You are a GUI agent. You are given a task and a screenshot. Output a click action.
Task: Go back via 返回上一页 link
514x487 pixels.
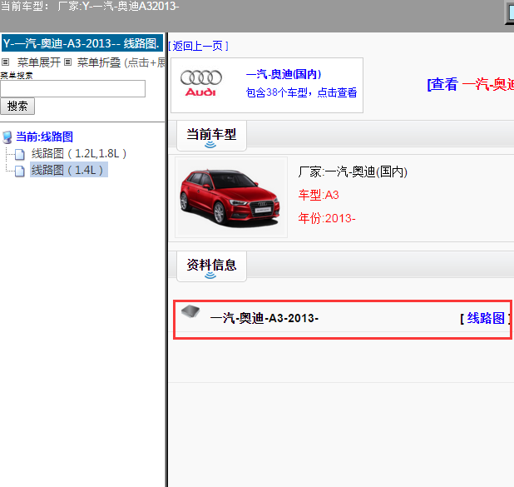pyautogui.click(x=198, y=46)
